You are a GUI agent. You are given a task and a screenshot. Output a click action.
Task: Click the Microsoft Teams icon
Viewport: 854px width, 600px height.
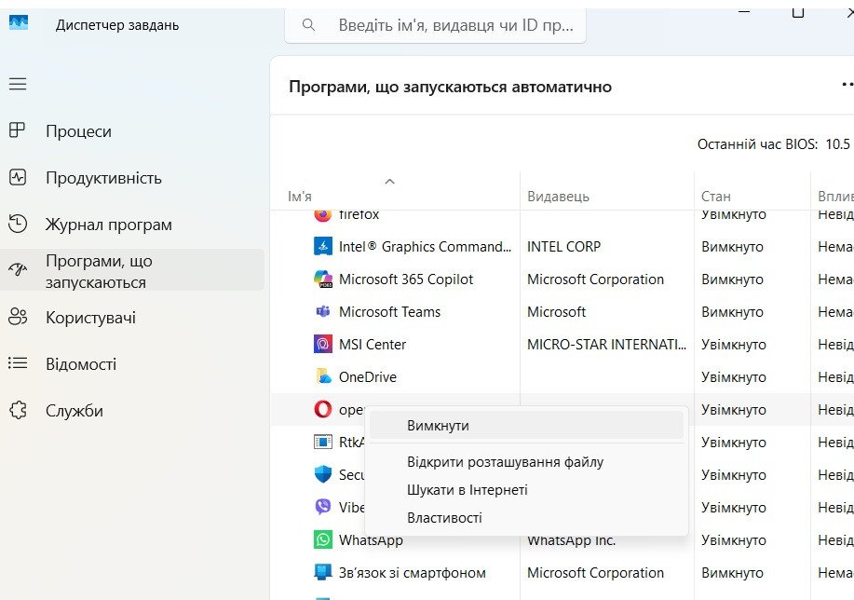click(323, 312)
